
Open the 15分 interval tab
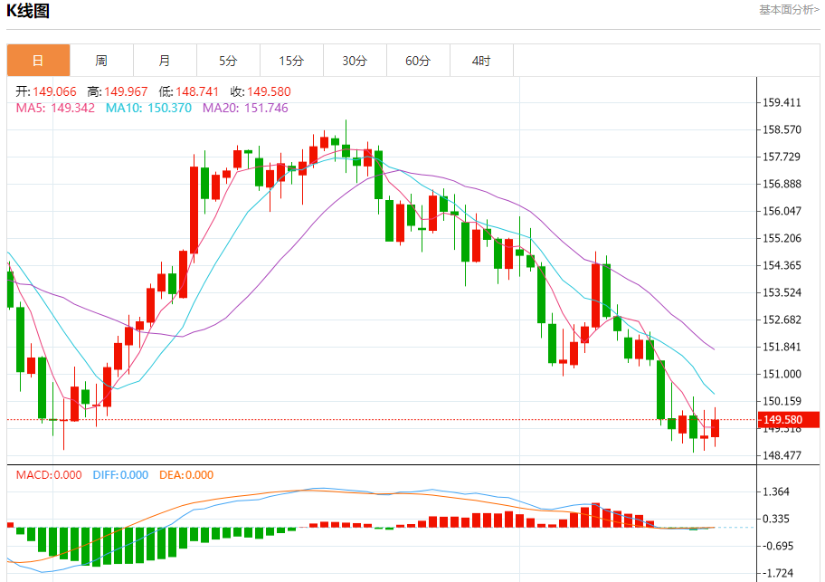click(291, 61)
